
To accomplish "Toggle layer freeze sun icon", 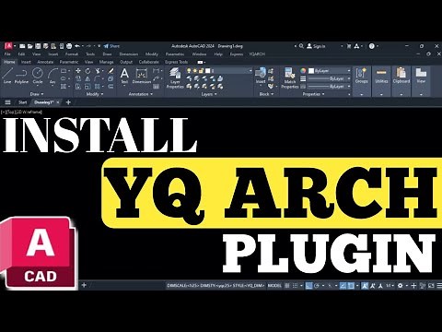I will point(195,71).
